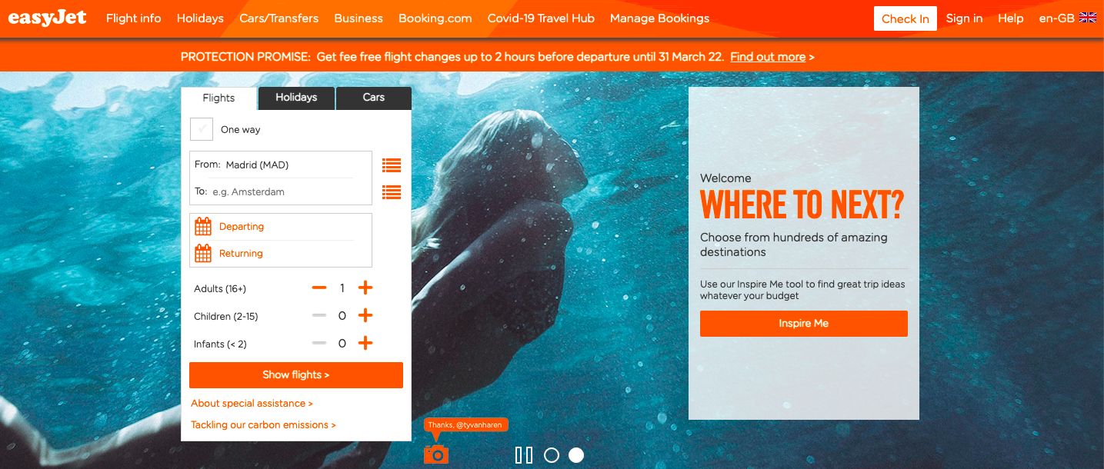
Task: Click the UK flag language icon
Action: [x=1089, y=18]
